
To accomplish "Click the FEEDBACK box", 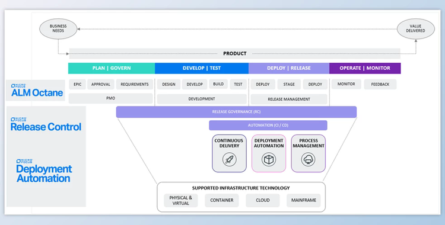I will [x=380, y=85].
